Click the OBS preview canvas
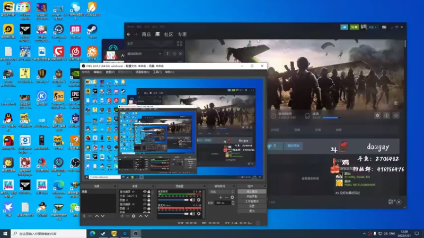The image size is (424, 238). [174, 129]
